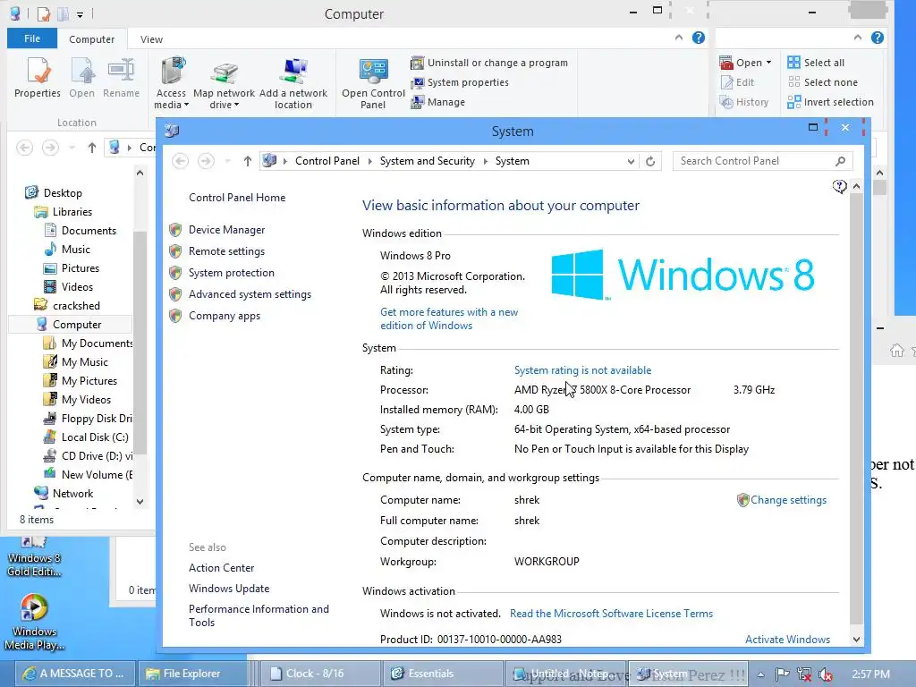Open Device Manager
This screenshot has height=687, width=916.
226,230
